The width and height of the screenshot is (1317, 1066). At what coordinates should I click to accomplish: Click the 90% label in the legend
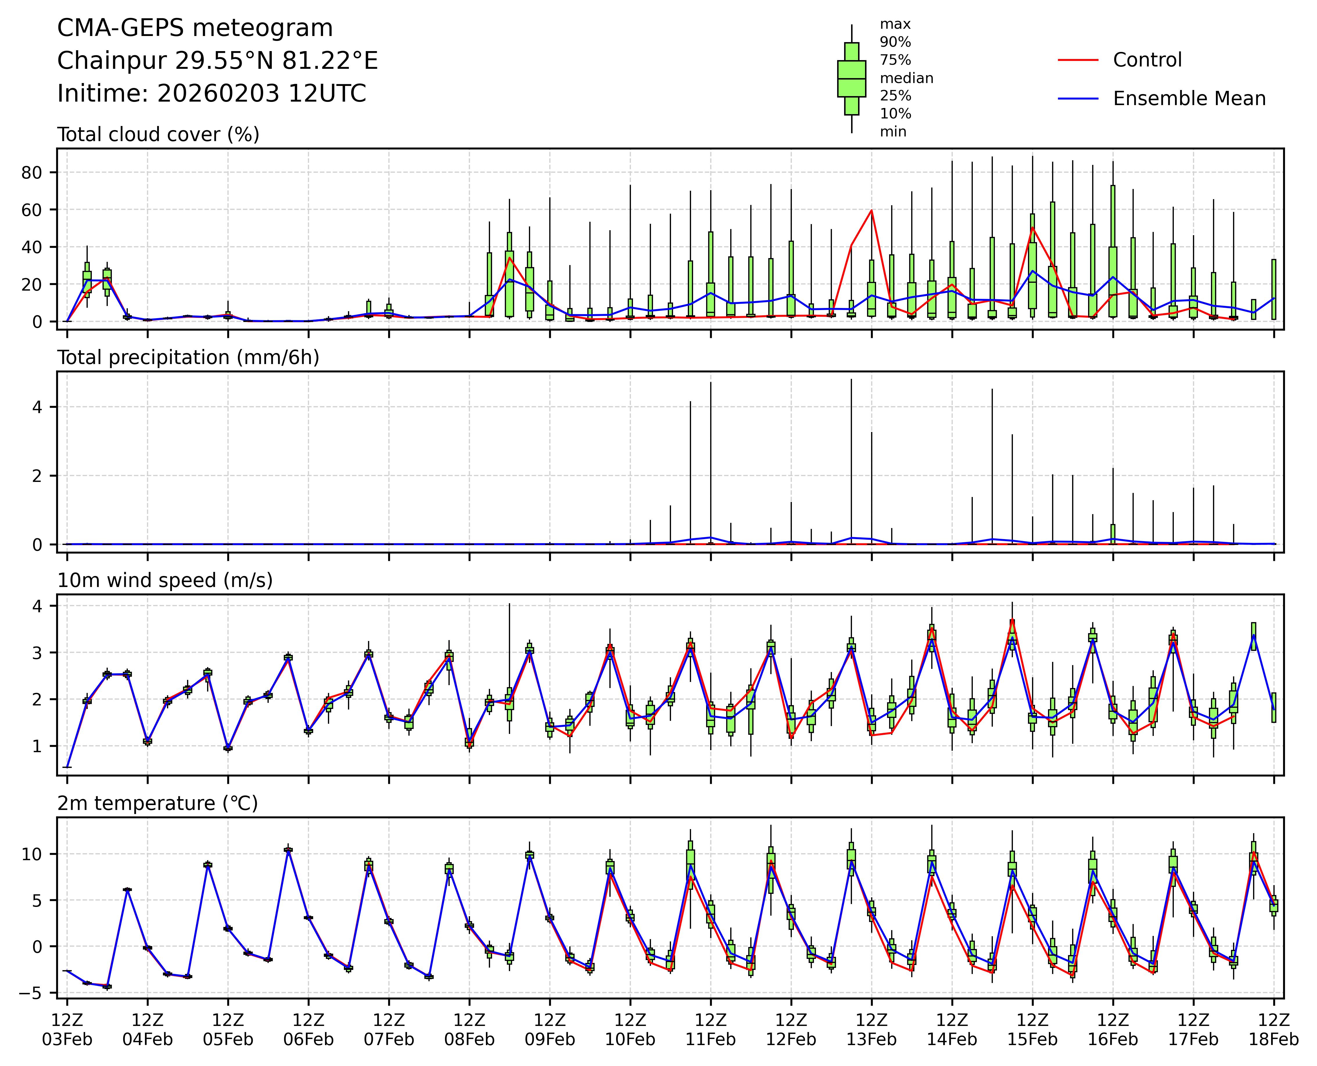pyautogui.click(x=895, y=42)
